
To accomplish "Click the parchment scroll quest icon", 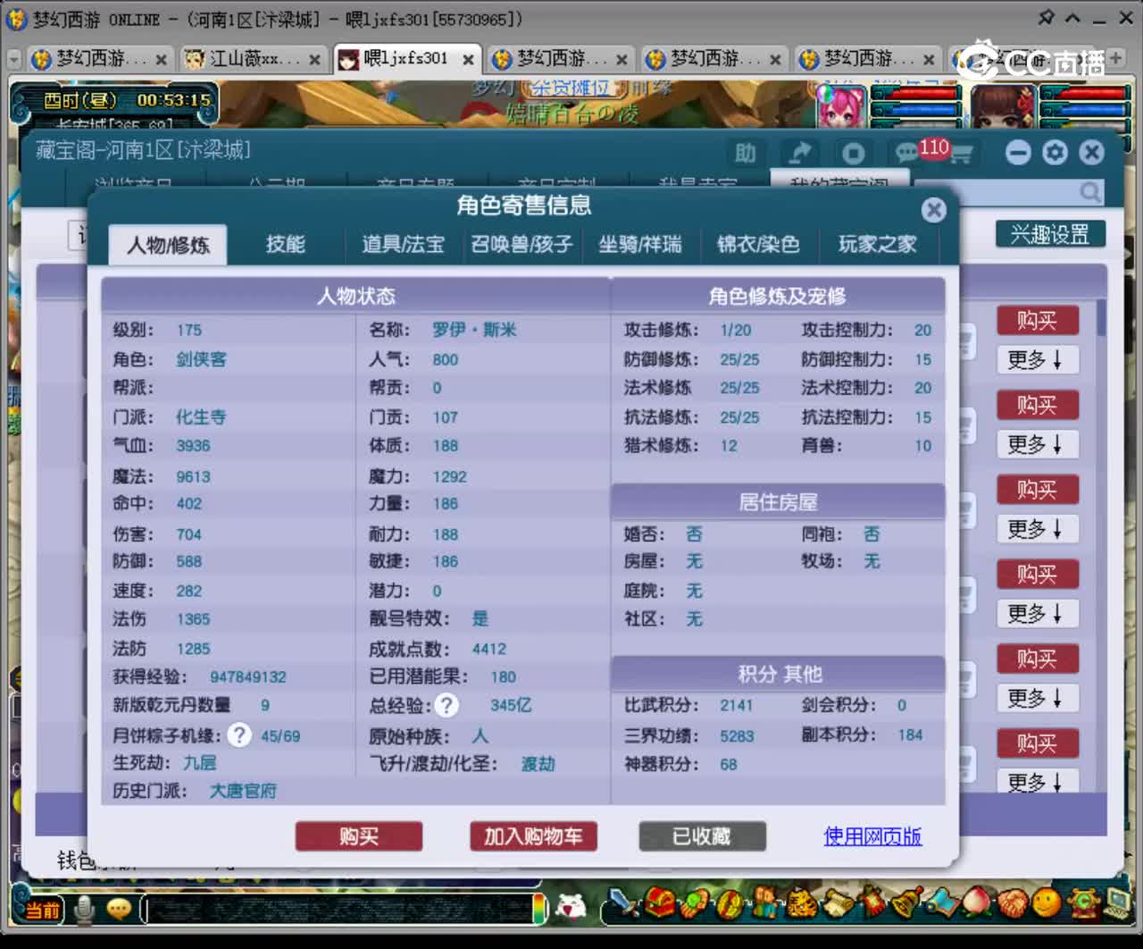I will (x=838, y=903).
